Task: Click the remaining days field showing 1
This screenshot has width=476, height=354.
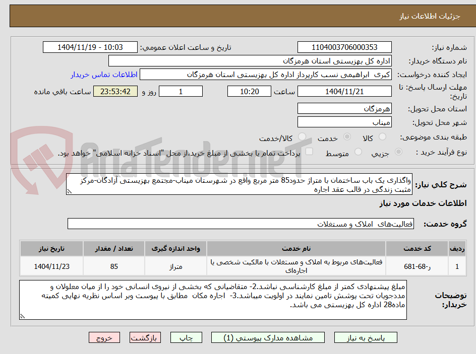Action: (181, 91)
